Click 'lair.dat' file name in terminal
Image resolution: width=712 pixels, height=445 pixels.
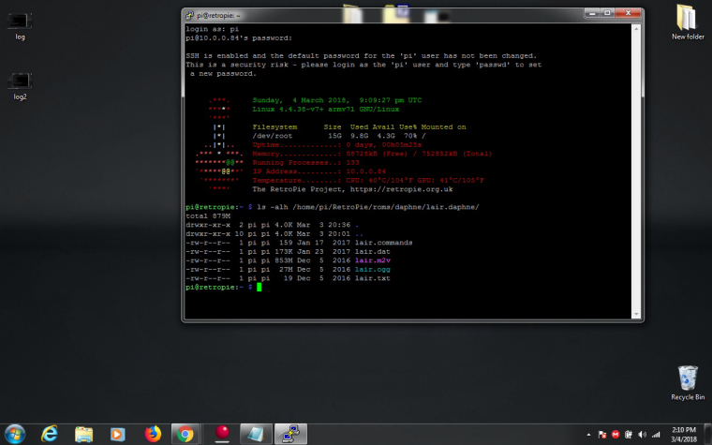pyautogui.click(x=372, y=252)
